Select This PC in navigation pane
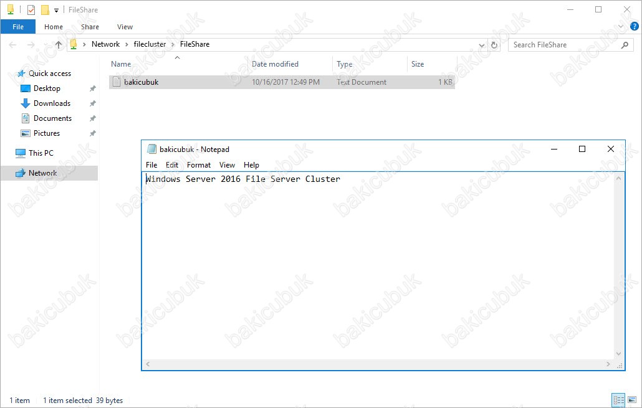642x408 pixels. [41, 153]
